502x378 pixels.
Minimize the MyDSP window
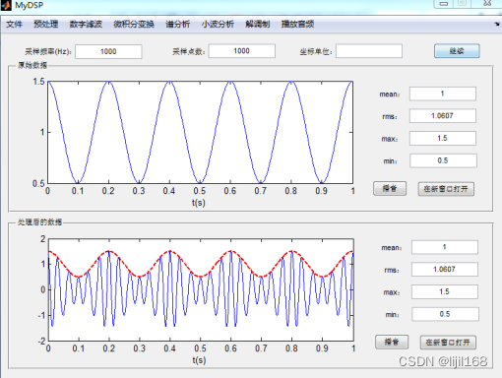pos(444,4)
